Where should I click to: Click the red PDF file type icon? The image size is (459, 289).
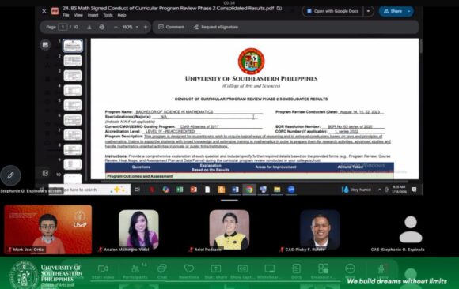(x=55, y=11)
